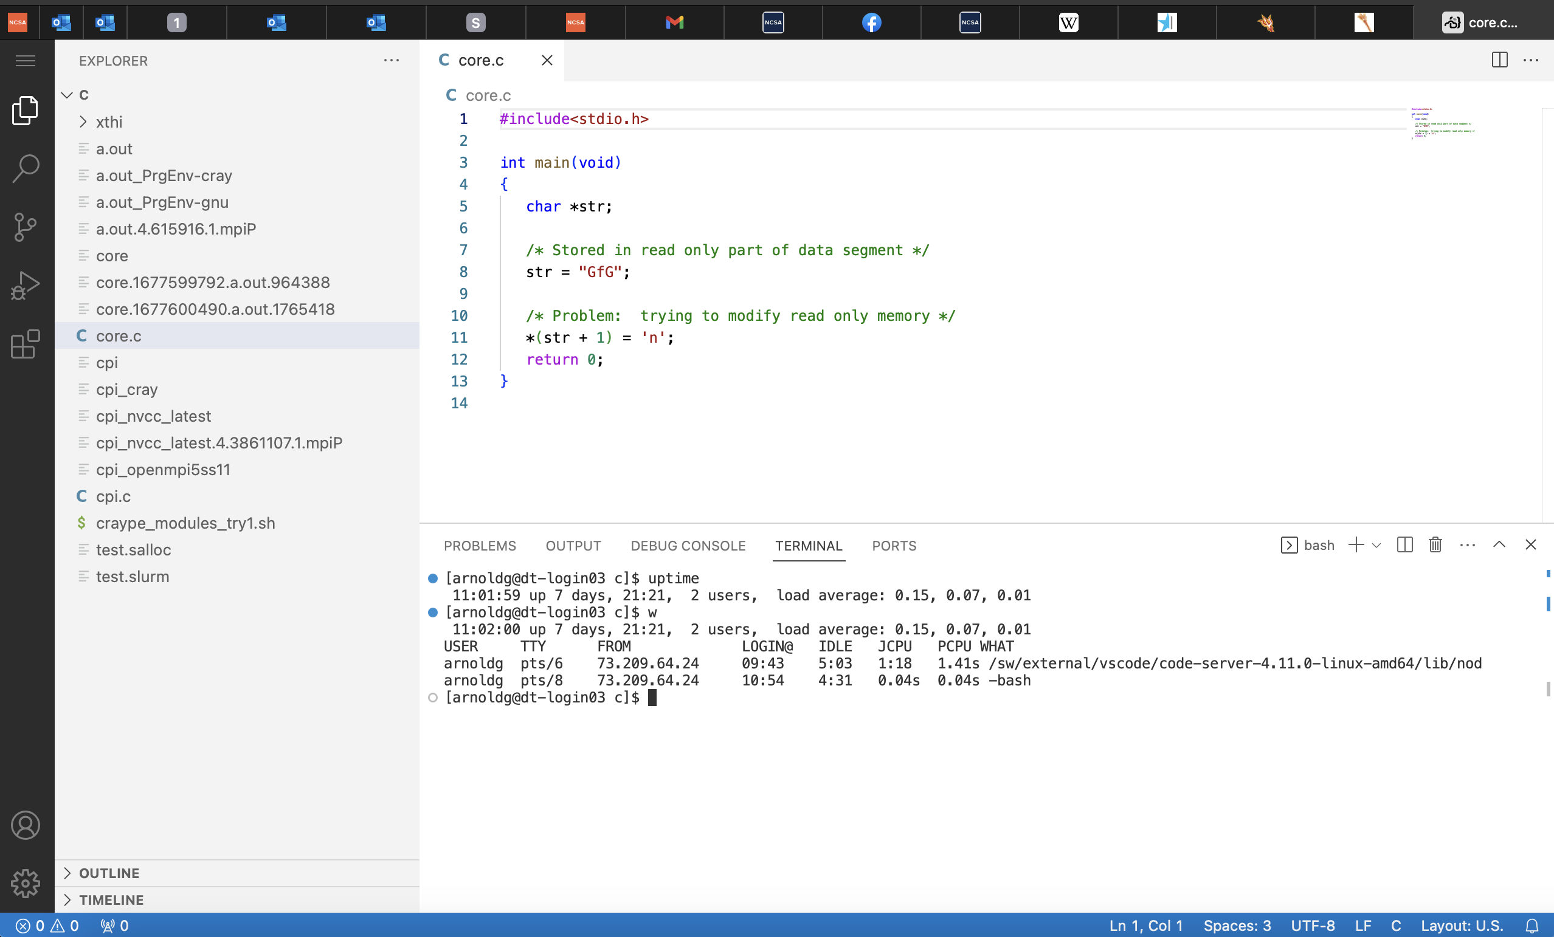Click the minimap of core.c
Viewport: 1554px width, 937px height.
pyautogui.click(x=1445, y=126)
